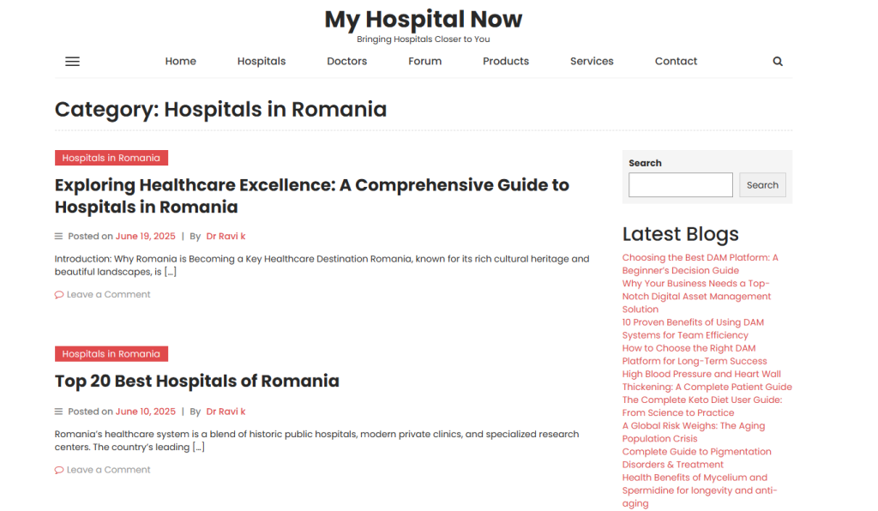Open How to Choose the Right DAM Platform link

click(695, 354)
